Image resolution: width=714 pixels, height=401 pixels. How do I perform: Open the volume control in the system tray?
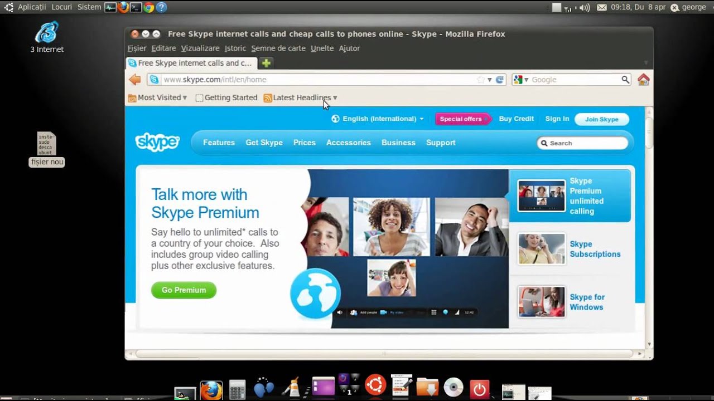[585, 7]
